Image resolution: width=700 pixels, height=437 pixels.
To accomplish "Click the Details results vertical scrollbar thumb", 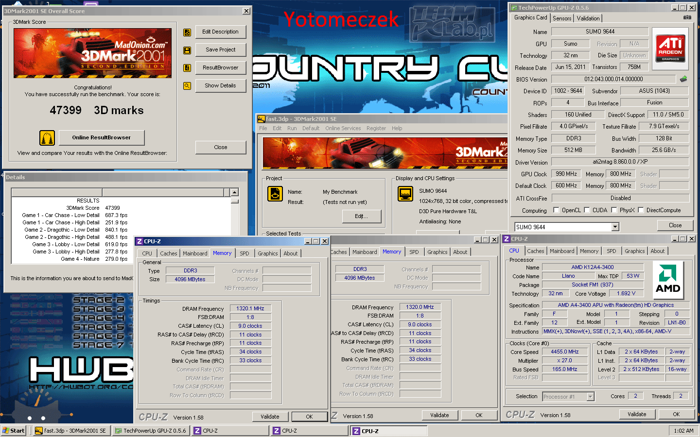I will [x=235, y=200].
